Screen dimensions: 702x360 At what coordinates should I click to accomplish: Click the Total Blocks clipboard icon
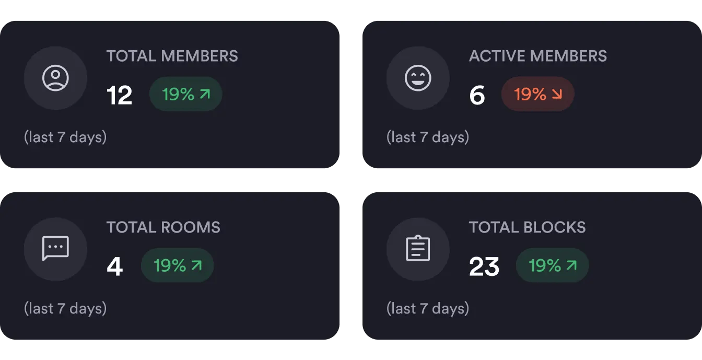[x=418, y=249]
